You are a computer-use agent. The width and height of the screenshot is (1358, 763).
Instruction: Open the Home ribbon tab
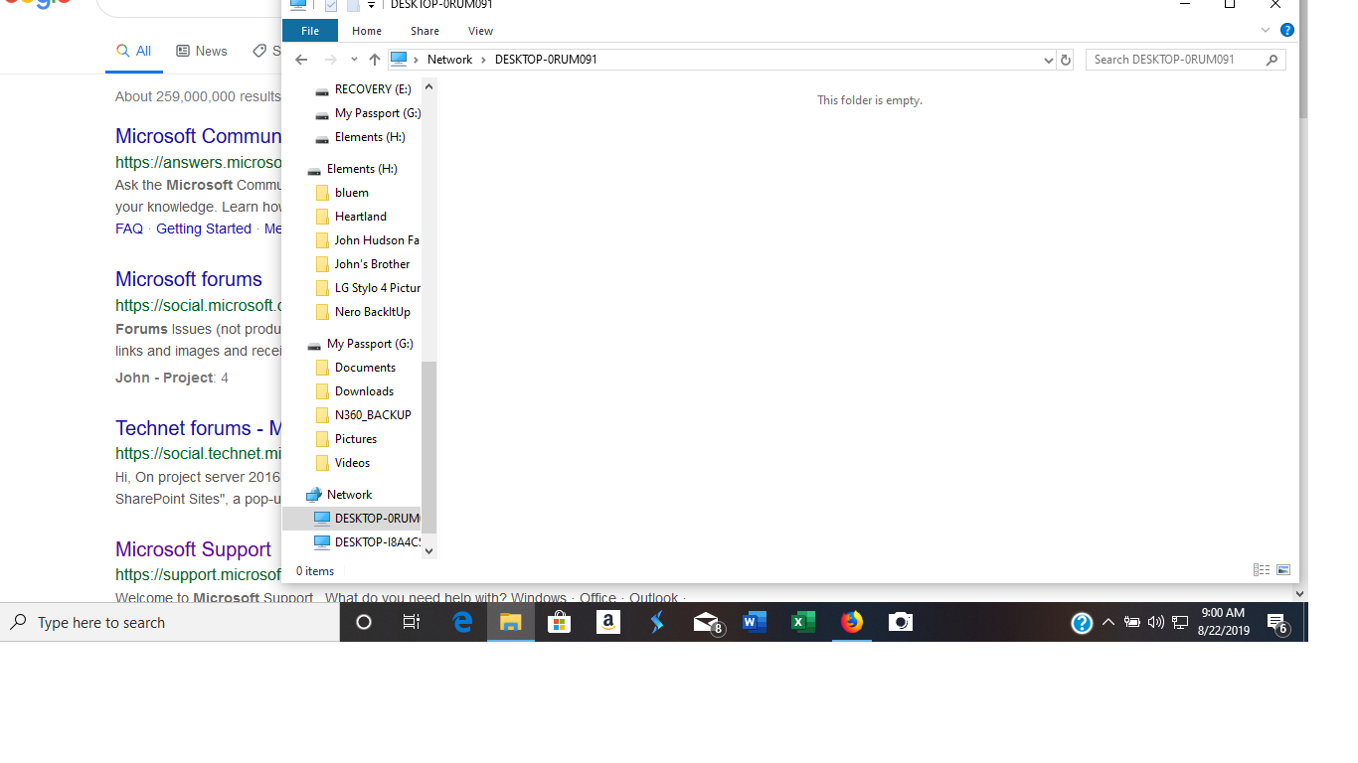[367, 31]
